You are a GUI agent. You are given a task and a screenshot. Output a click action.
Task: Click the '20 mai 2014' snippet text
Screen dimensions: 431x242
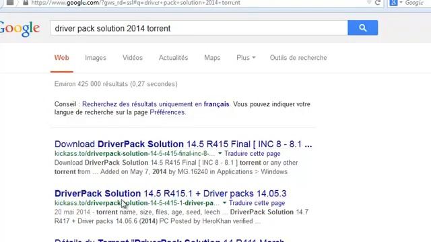point(72,212)
